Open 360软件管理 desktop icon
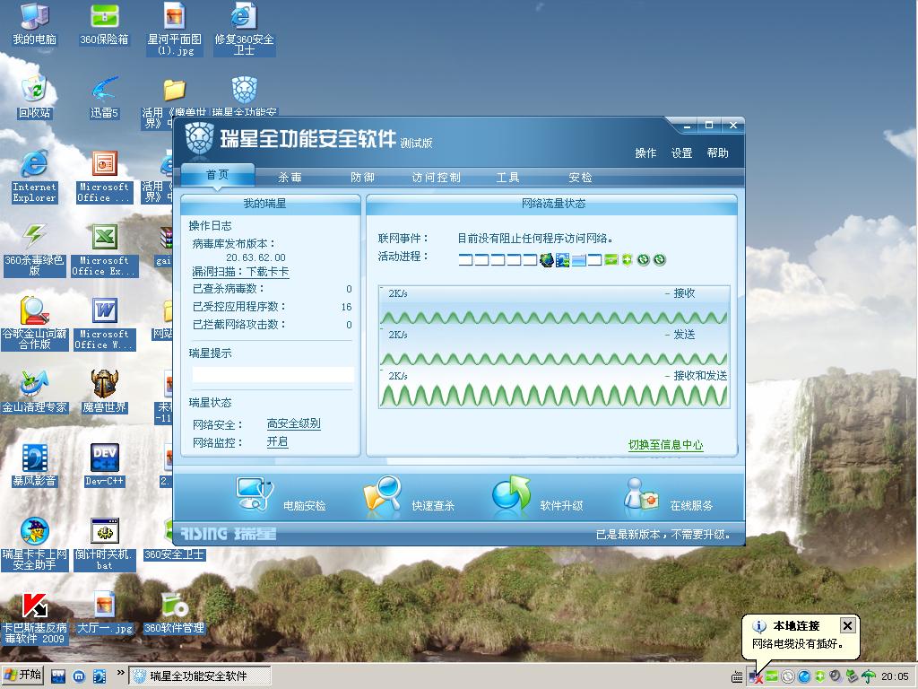This screenshot has width=918, height=689. pos(174,613)
